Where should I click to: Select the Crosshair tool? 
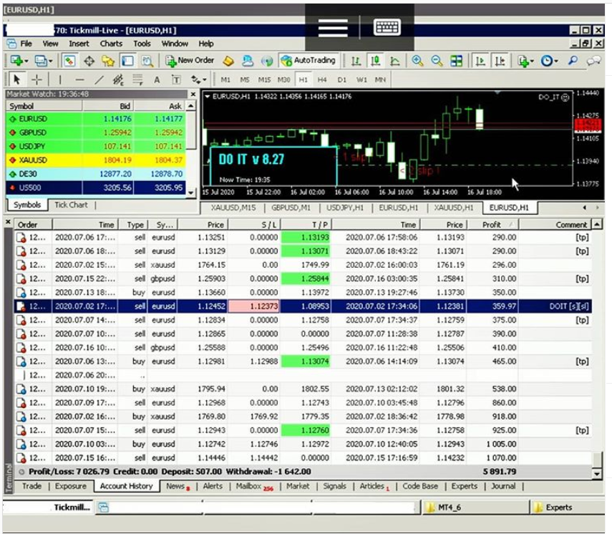(x=37, y=79)
